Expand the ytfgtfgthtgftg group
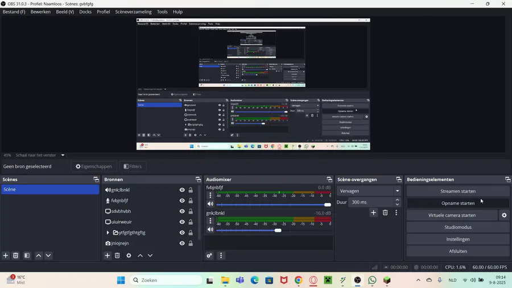 pyautogui.click(x=108, y=232)
